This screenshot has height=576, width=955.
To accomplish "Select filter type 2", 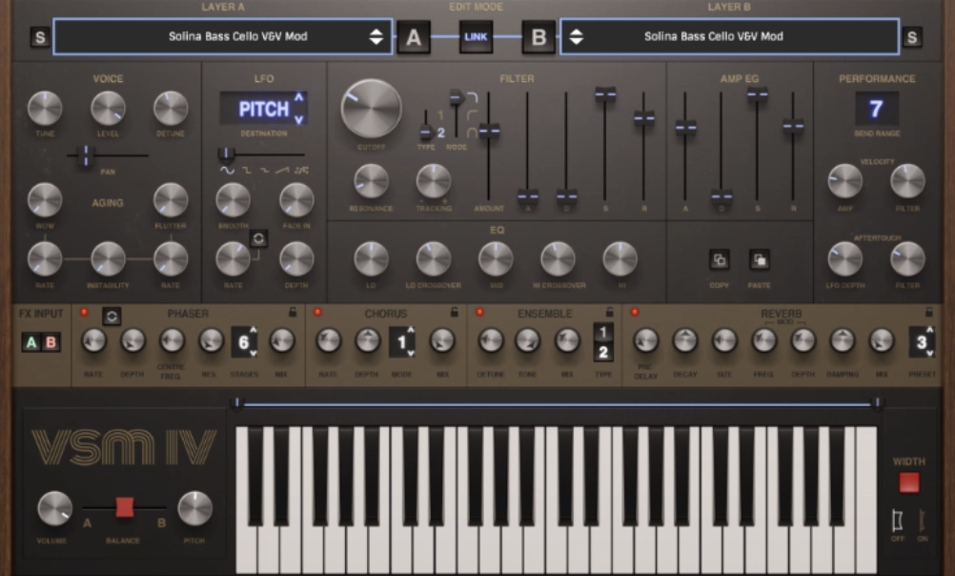I will [441, 133].
